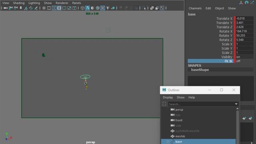
Task: Click the Translate Y value field
Action: click(244, 23)
